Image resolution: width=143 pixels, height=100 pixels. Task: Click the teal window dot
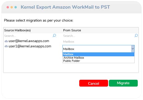coord(15,7)
